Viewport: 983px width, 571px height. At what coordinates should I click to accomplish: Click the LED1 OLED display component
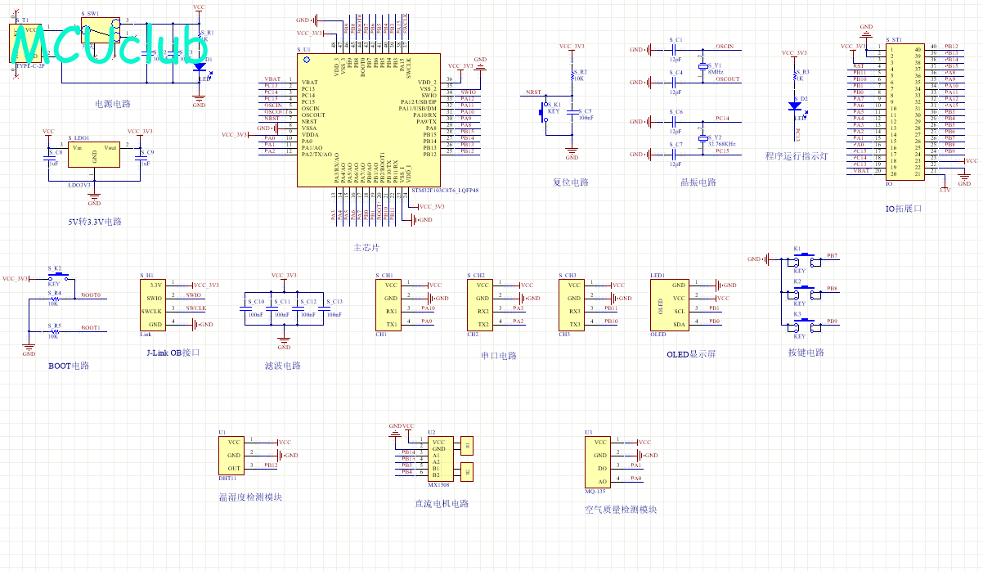[671, 305]
